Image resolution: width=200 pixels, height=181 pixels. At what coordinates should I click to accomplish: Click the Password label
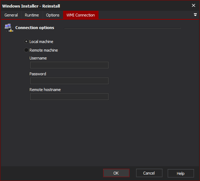[x=38, y=74]
